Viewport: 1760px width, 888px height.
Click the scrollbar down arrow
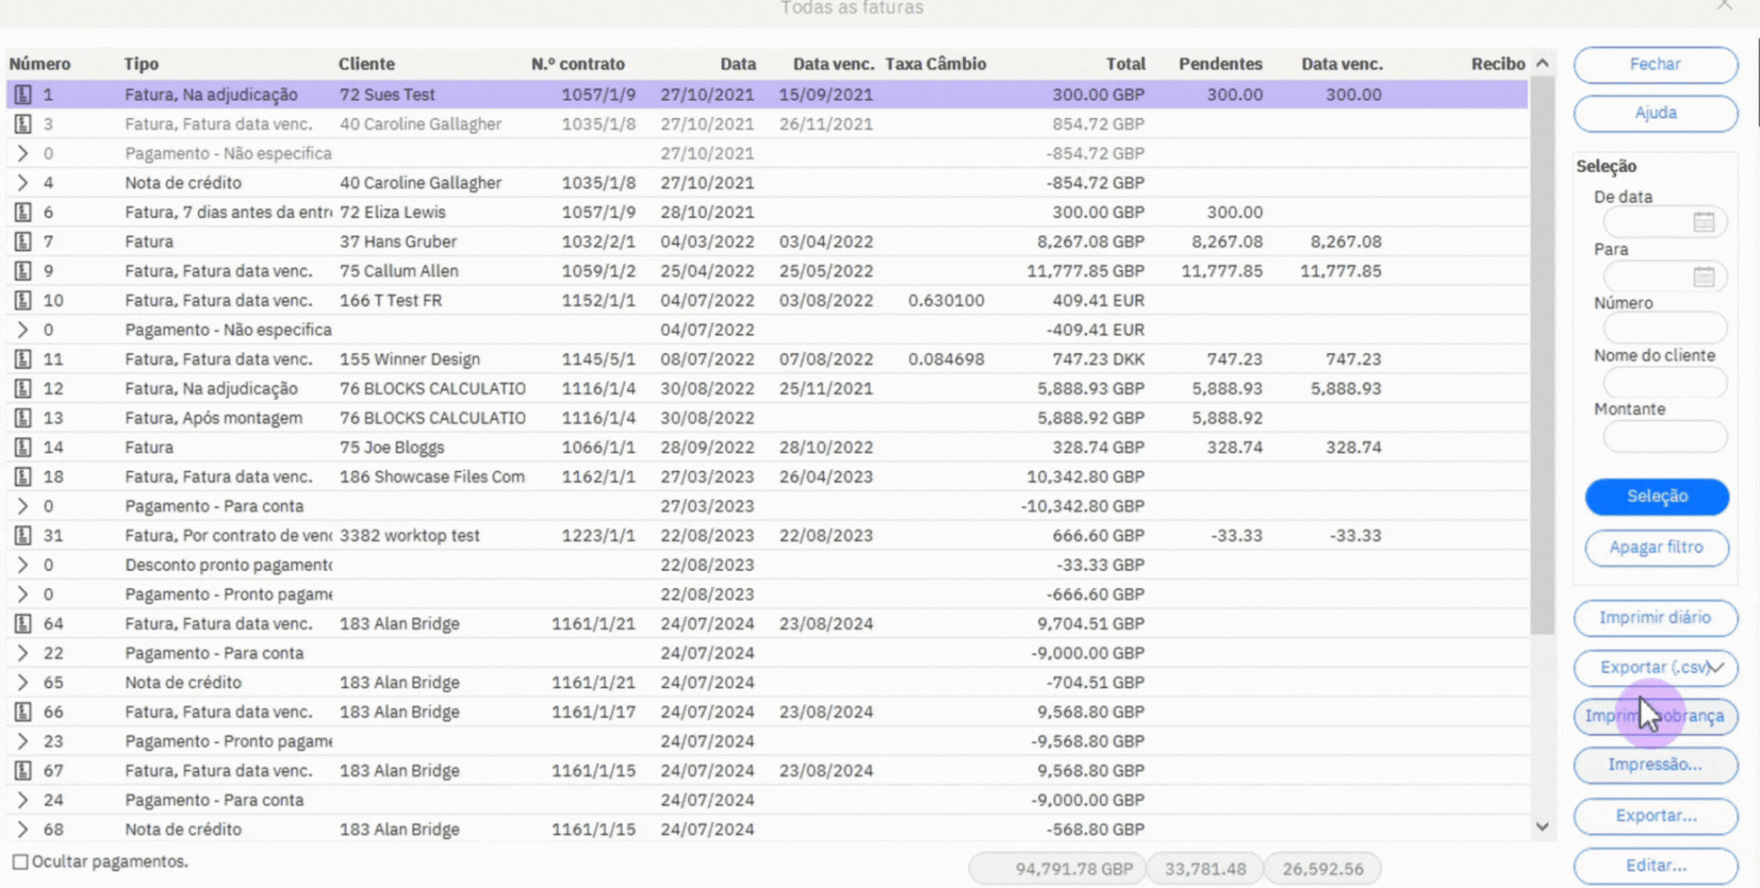1542,826
